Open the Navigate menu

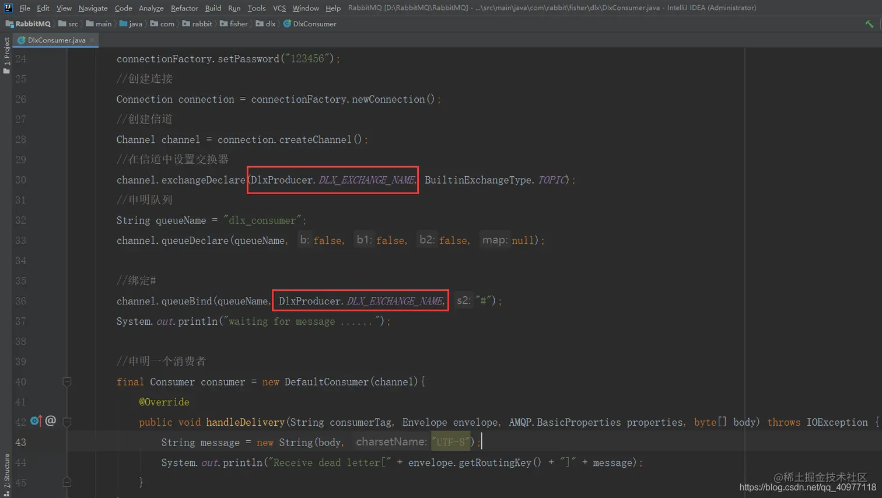[x=93, y=8]
